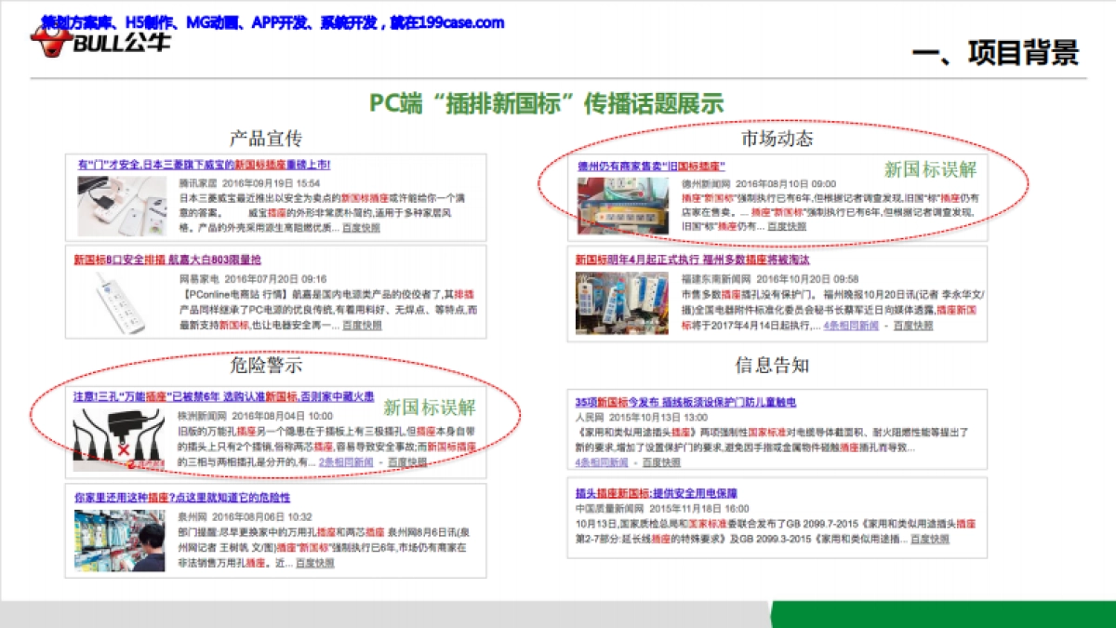Click the white 航嘉 power strip thumbnail
This screenshot has width=1116, height=628.
pyautogui.click(x=124, y=300)
